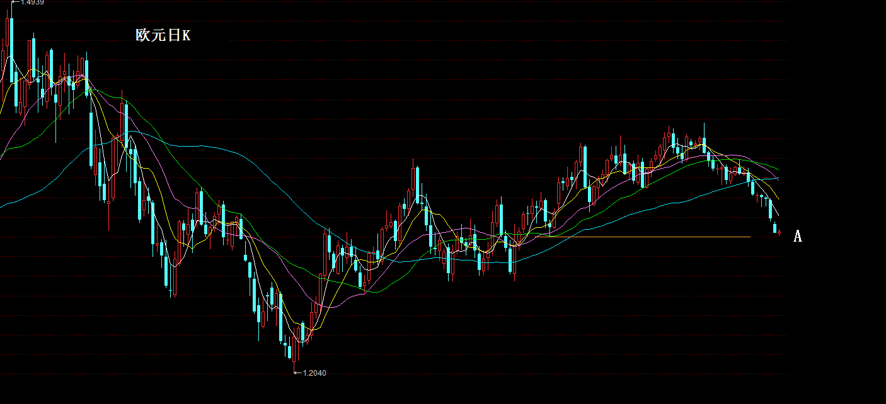Click the last candlestick next to A
Image resolution: width=886 pixels, height=404 pixels.
click(780, 233)
